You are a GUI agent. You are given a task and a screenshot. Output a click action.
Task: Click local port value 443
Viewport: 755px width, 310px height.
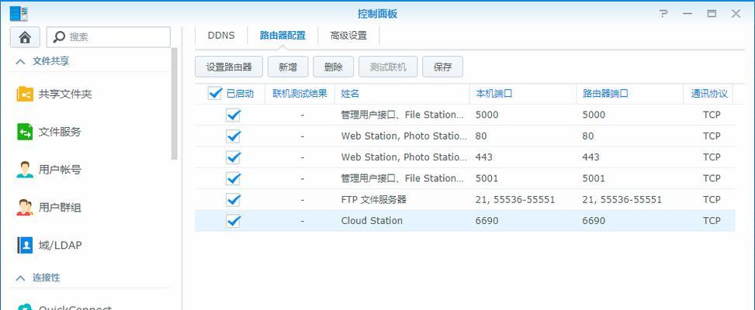tap(484, 157)
